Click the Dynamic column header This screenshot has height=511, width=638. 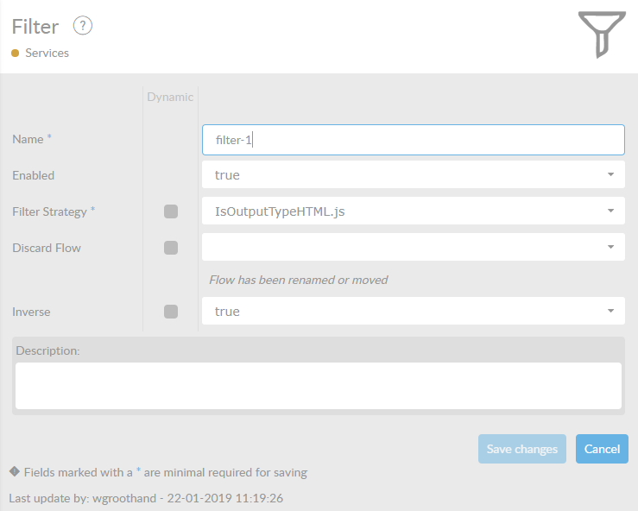170,97
